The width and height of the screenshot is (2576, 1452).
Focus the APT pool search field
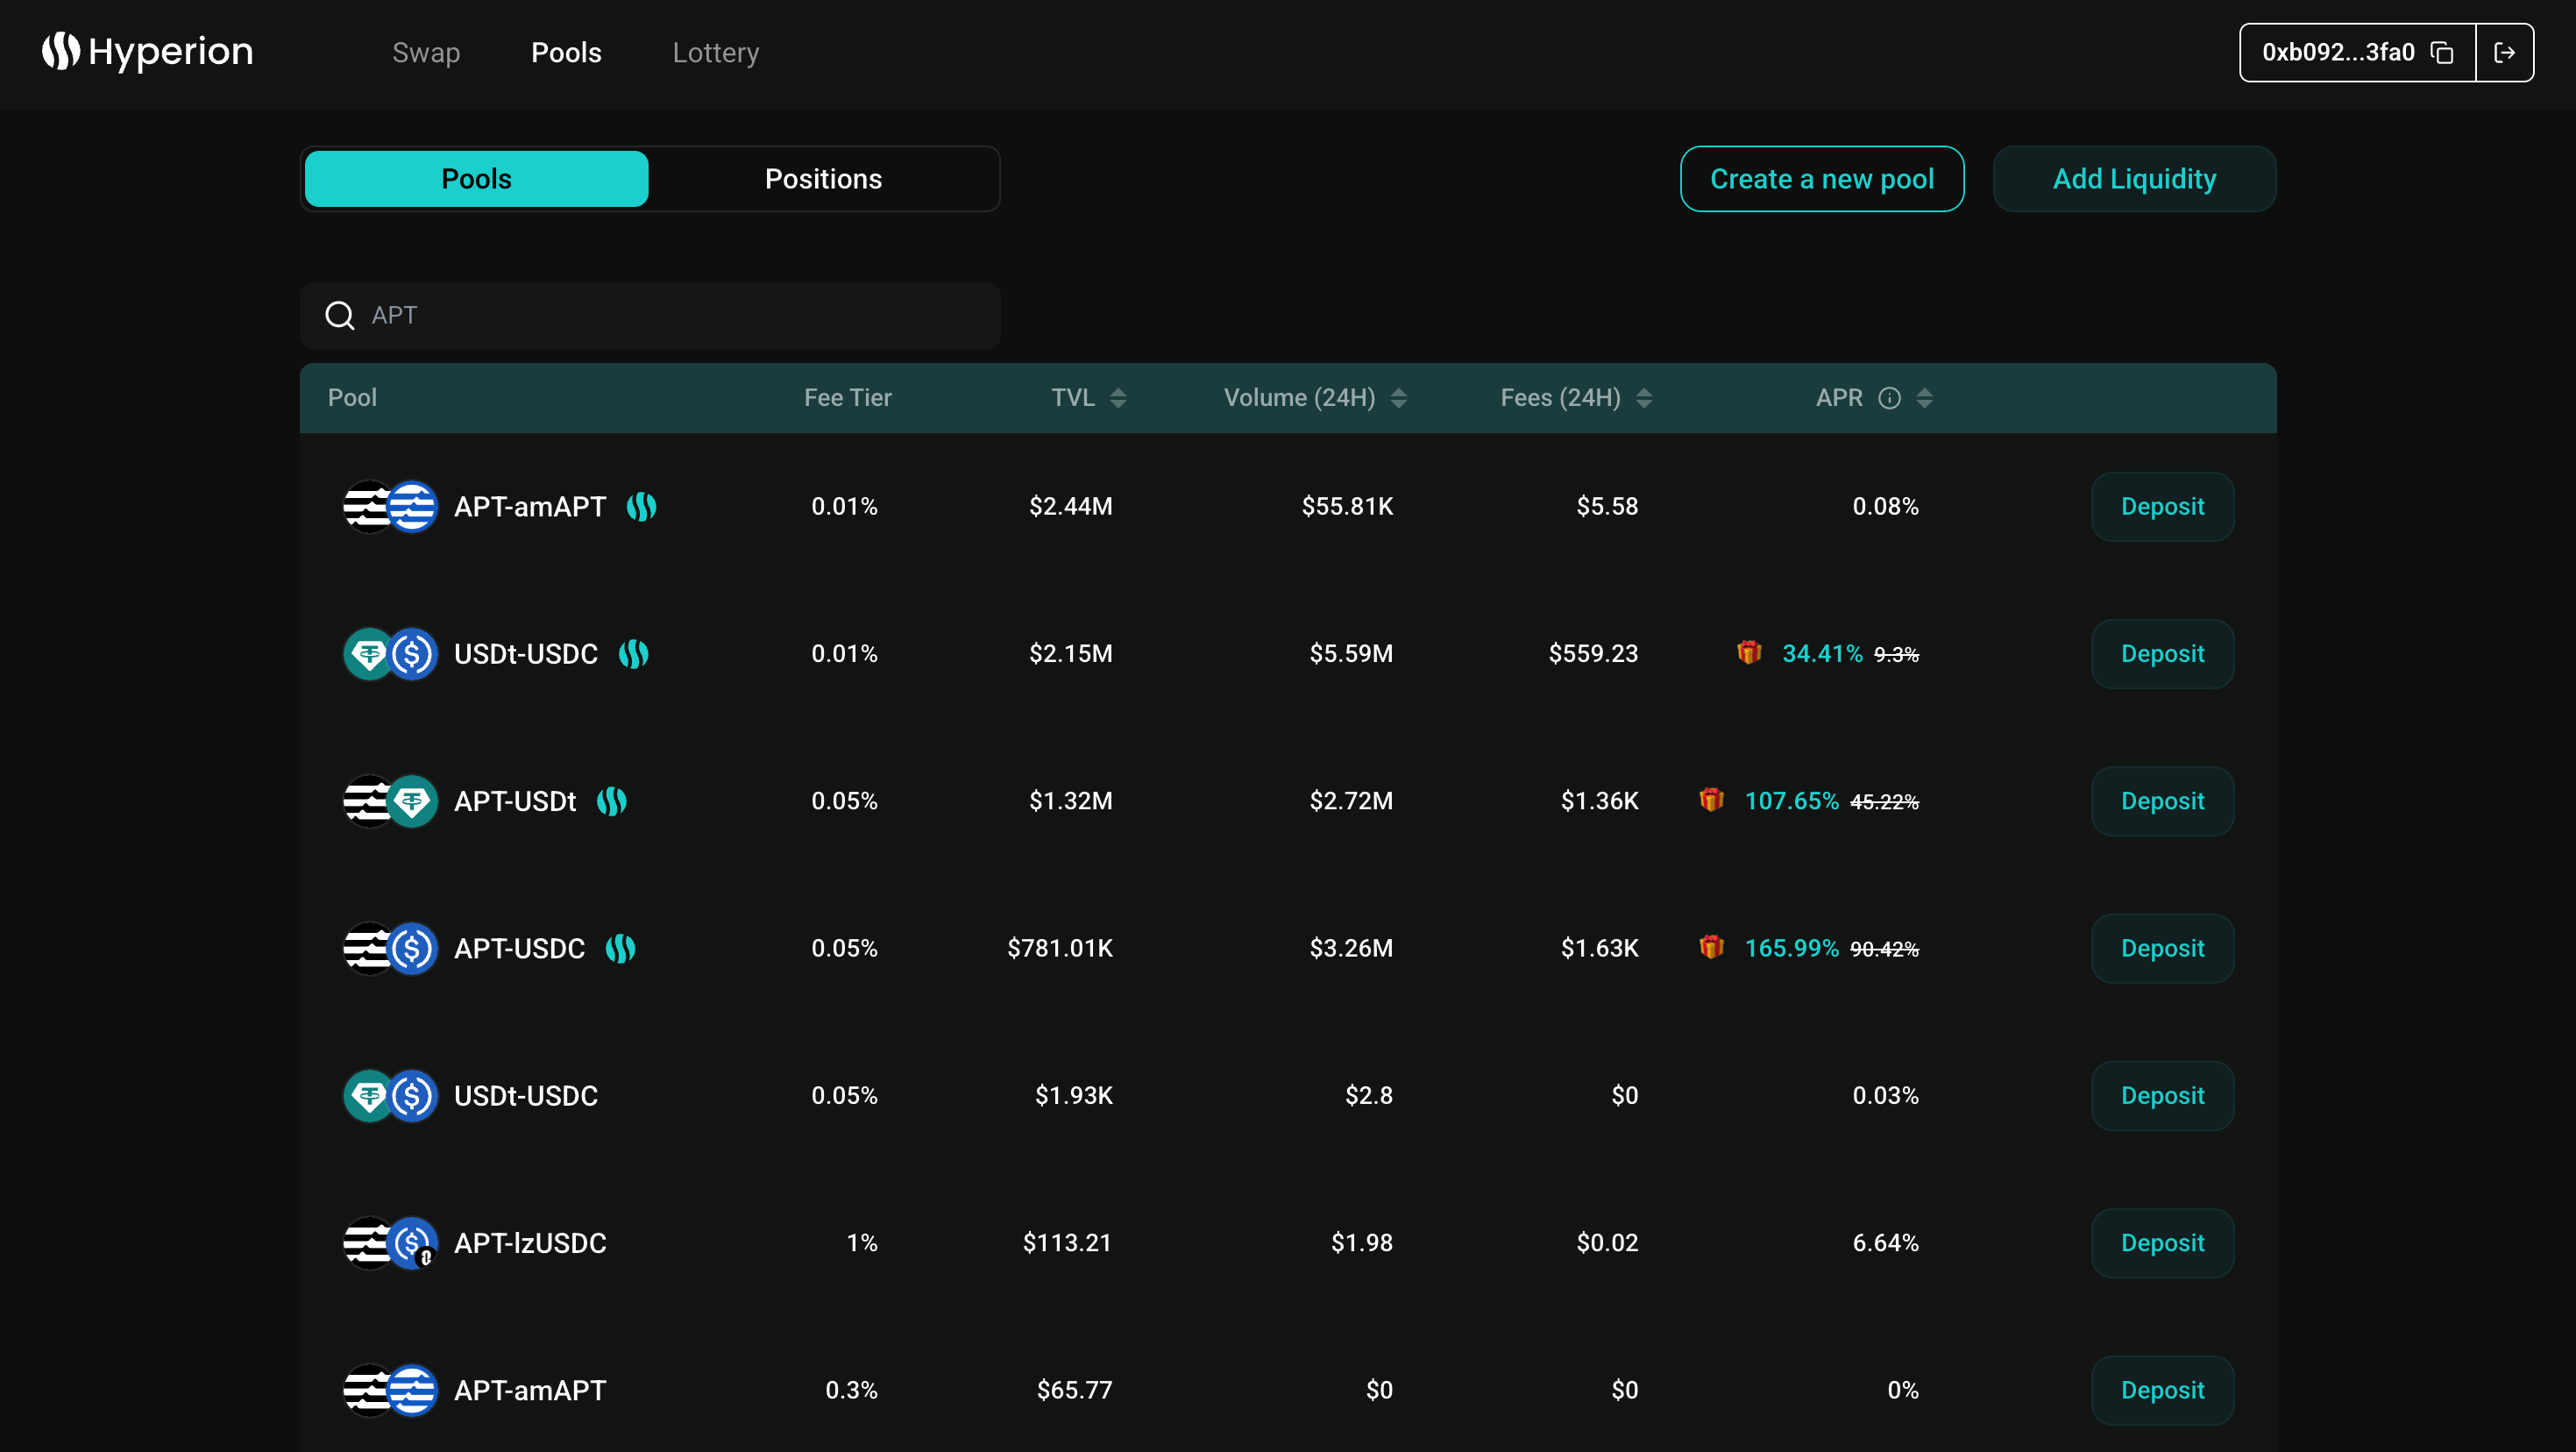680,317
